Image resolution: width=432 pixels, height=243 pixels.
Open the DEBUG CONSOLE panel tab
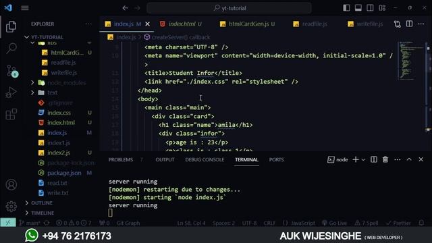click(205, 159)
